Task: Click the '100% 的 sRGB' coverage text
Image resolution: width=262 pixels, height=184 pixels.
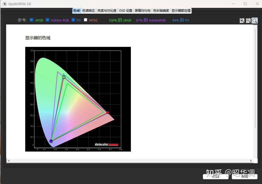Action: [120, 20]
